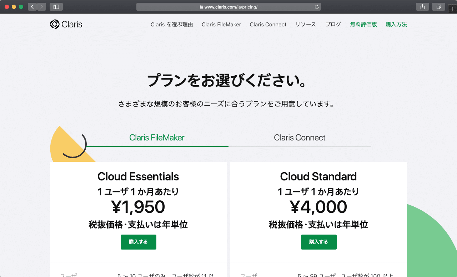Open the Share menu

tap(422, 6)
